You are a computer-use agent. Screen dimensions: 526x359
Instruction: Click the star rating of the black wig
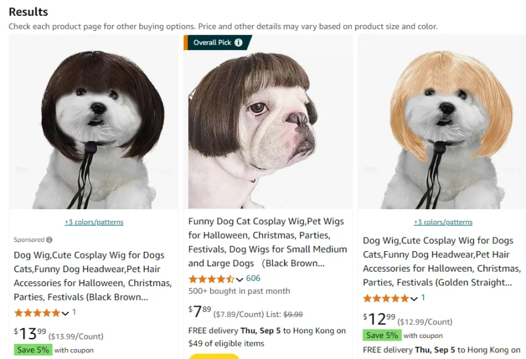37,313
